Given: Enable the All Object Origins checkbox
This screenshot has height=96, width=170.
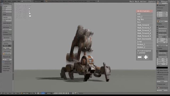Looking at the screenshot, I should tap(158, 33).
